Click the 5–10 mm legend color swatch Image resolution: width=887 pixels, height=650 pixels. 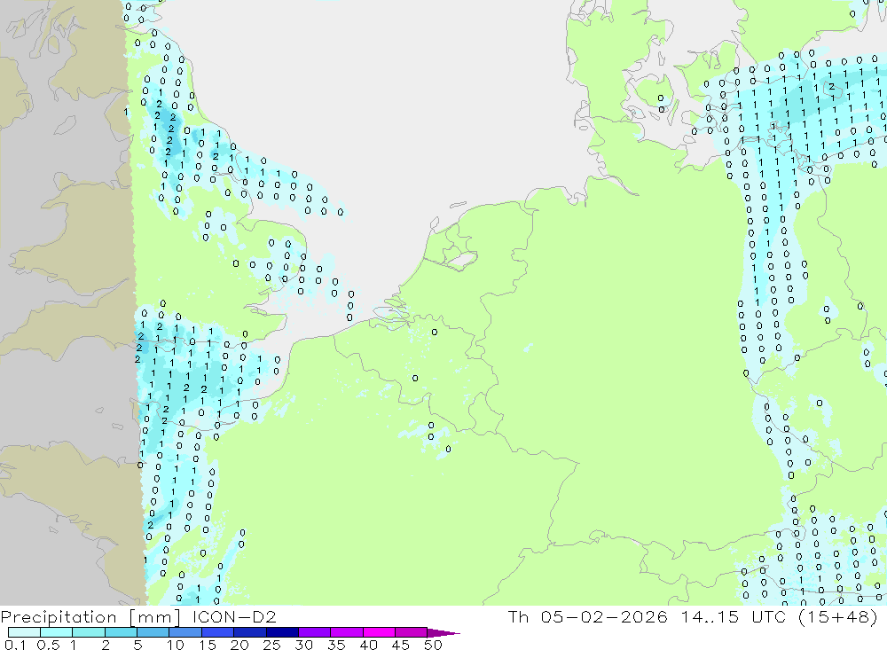tap(153, 632)
